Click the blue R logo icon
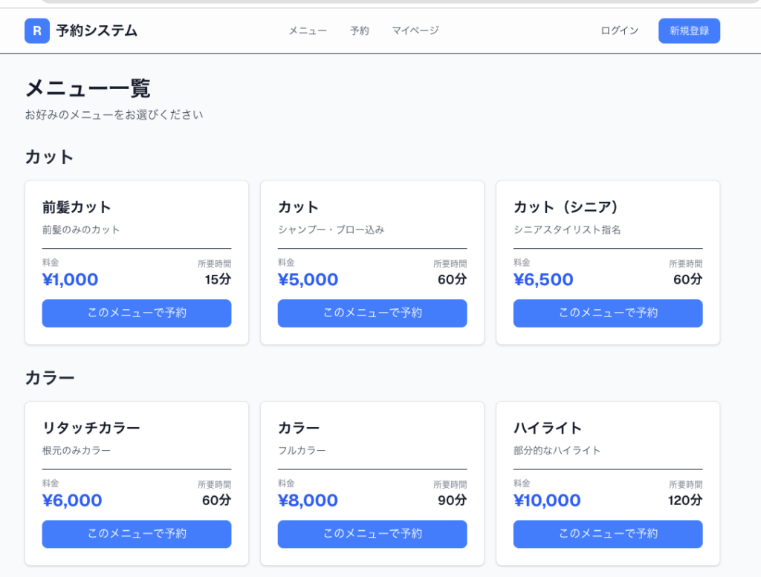 click(37, 30)
